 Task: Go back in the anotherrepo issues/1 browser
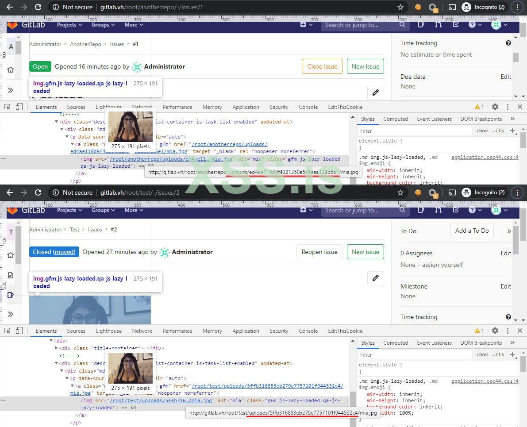(9, 7)
